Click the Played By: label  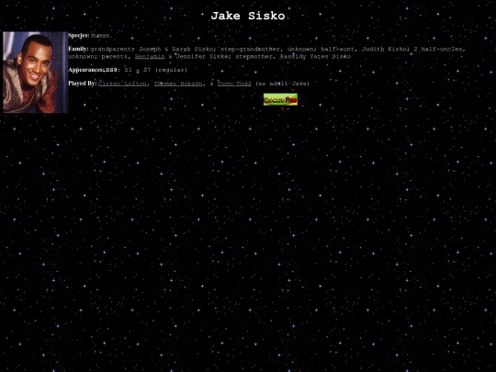83,84
